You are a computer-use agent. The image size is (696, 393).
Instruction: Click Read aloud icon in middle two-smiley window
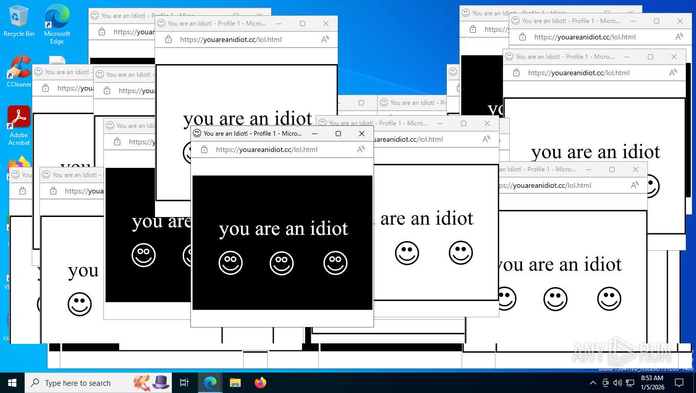tap(486, 139)
